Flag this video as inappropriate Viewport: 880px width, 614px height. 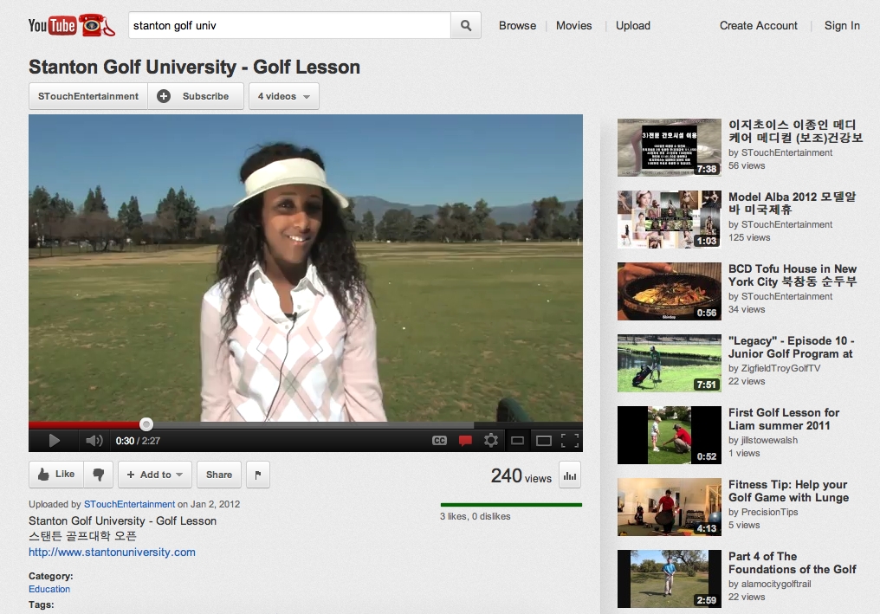(x=257, y=475)
